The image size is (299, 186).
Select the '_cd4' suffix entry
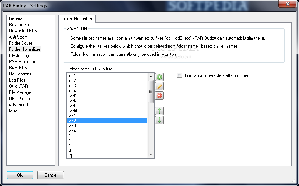(107, 111)
